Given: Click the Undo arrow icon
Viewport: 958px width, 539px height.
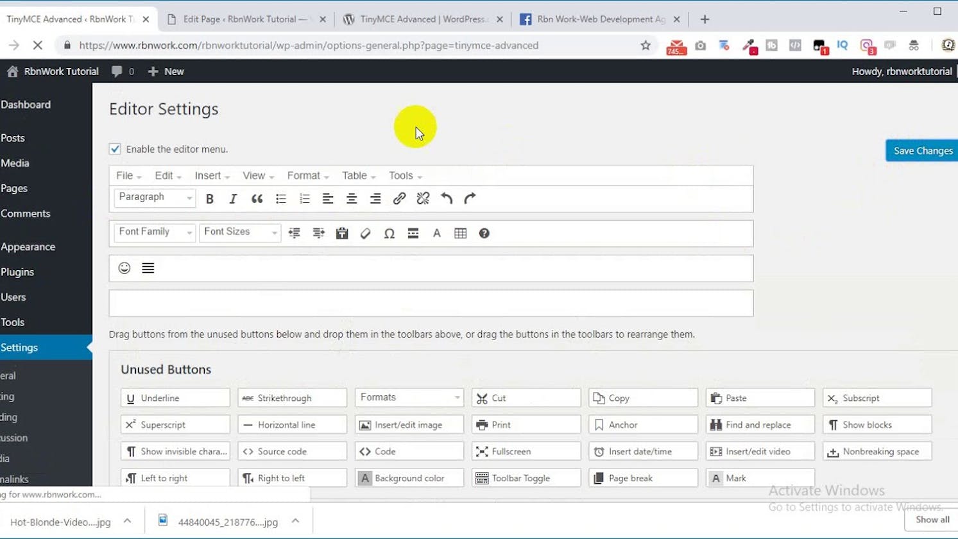Looking at the screenshot, I should (x=447, y=199).
